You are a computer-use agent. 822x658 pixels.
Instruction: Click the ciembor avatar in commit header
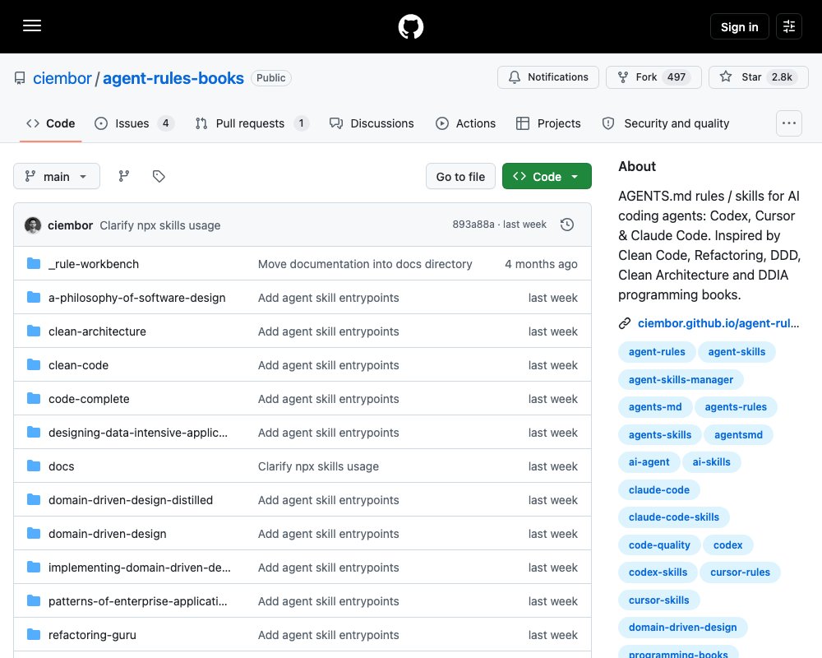tap(33, 225)
